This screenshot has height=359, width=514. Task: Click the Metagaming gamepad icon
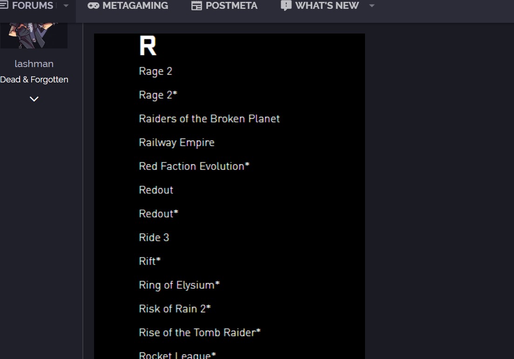point(93,6)
